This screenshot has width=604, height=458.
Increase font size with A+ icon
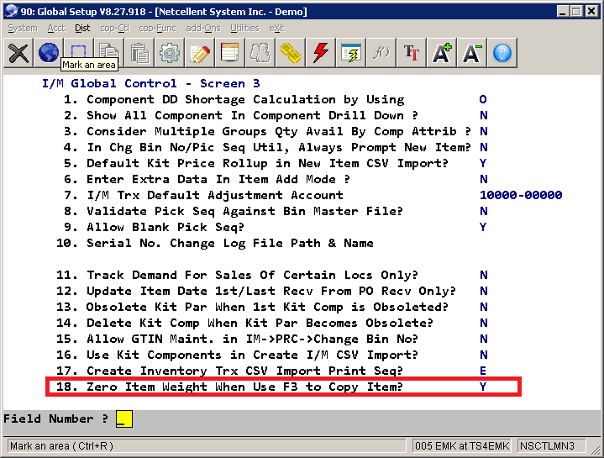click(x=442, y=53)
